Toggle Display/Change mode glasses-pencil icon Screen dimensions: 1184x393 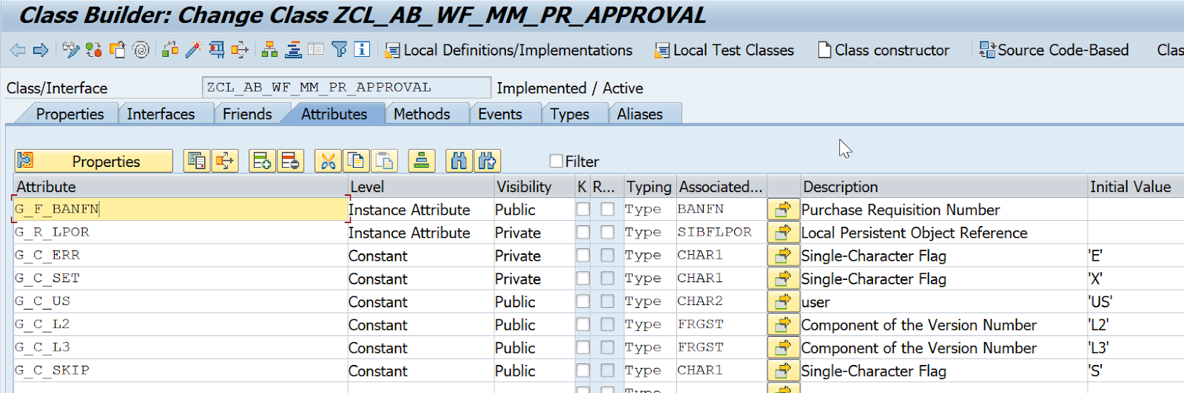click(x=70, y=50)
